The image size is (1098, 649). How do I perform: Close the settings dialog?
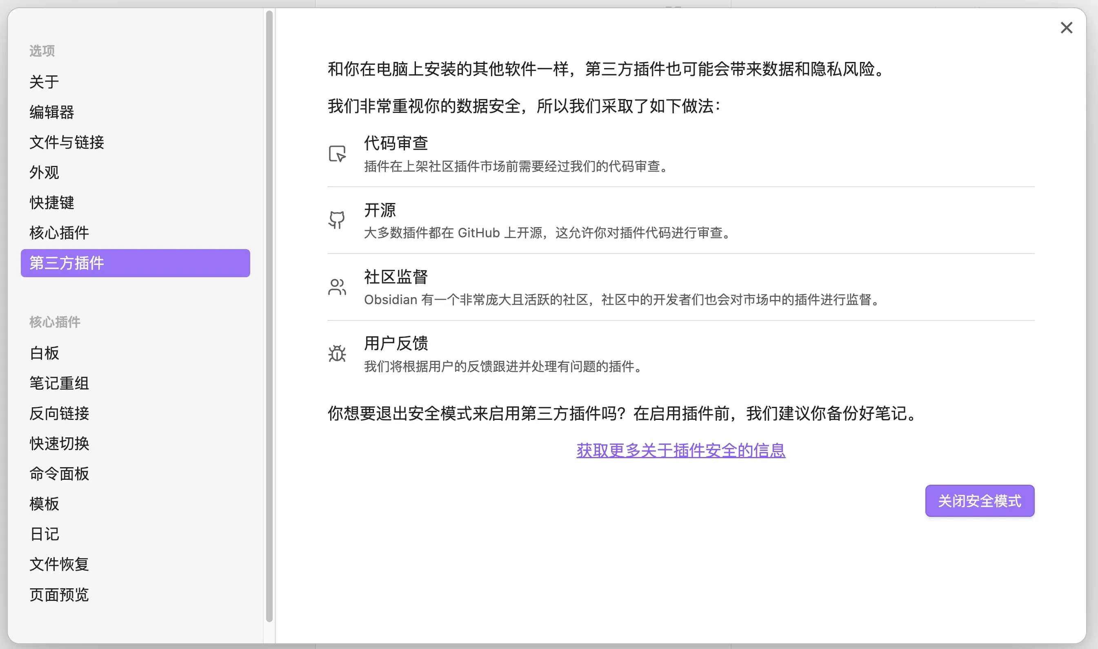[x=1067, y=28]
